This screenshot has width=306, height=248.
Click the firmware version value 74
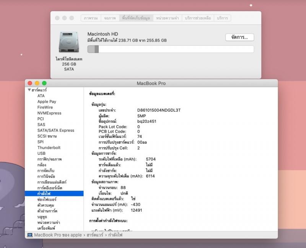pyautogui.click(x=140, y=136)
